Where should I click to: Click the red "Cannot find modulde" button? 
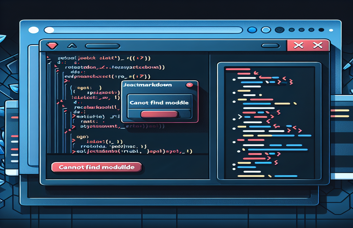96,167
